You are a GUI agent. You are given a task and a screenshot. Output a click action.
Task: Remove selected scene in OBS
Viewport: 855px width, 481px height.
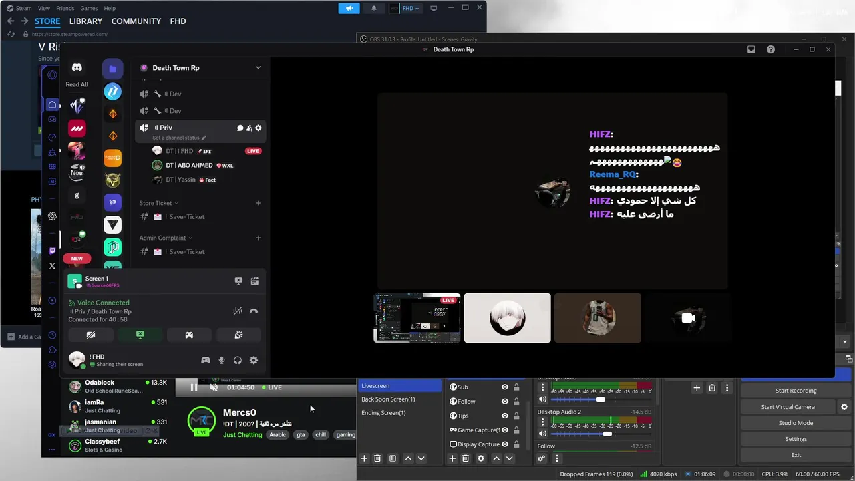coord(377,458)
